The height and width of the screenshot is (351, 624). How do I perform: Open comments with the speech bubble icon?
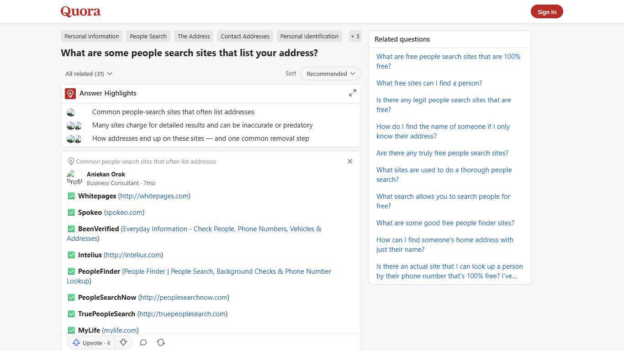(143, 342)
